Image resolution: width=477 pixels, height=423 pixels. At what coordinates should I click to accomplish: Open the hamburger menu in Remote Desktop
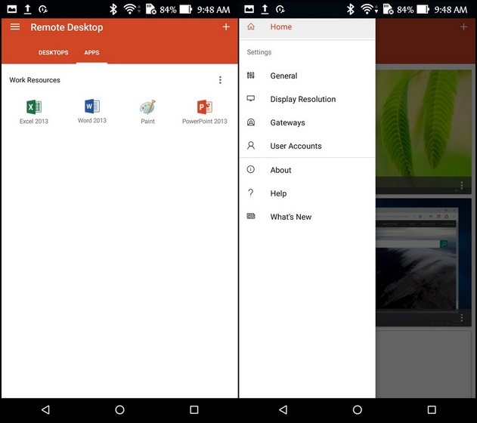click(x=15, y=26)
